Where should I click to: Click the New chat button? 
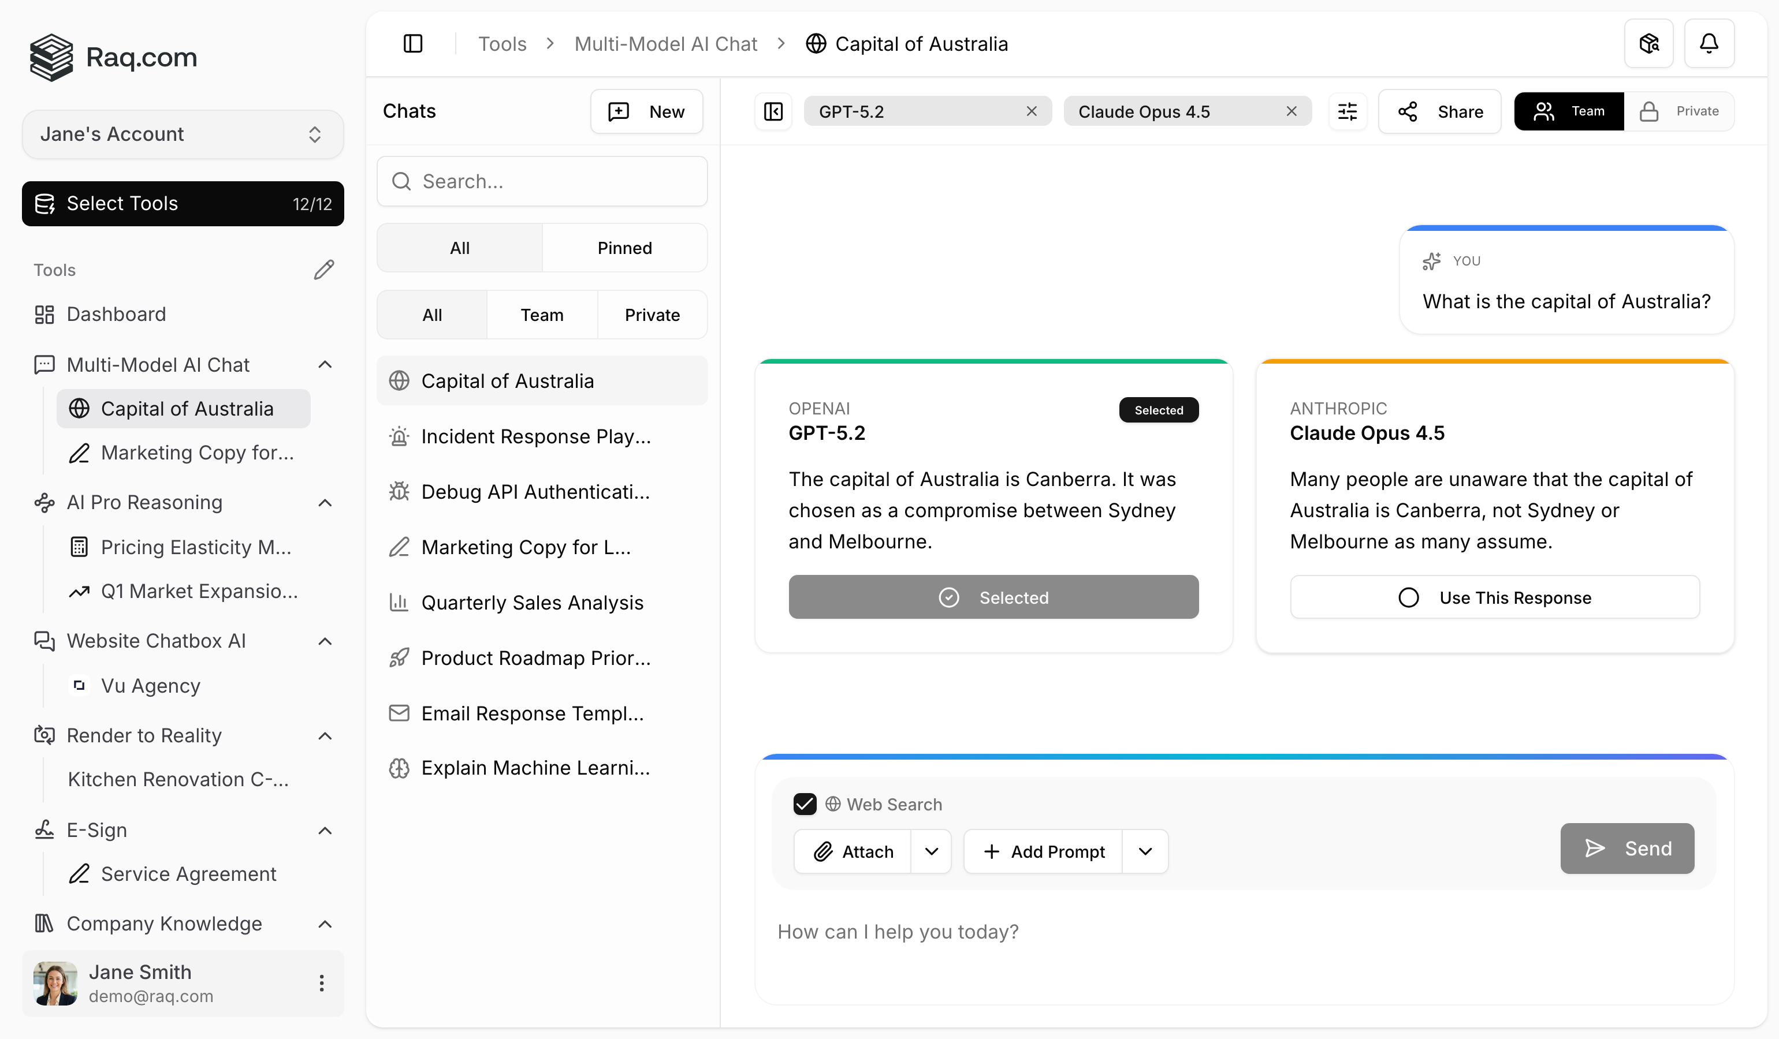pos(646,111)
